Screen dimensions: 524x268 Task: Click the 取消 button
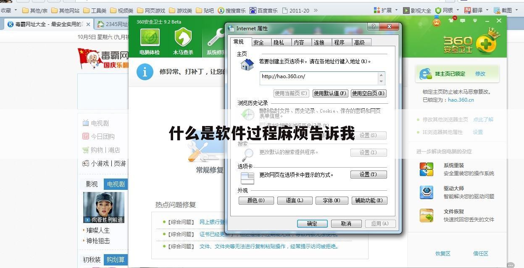tap(346, 223)
